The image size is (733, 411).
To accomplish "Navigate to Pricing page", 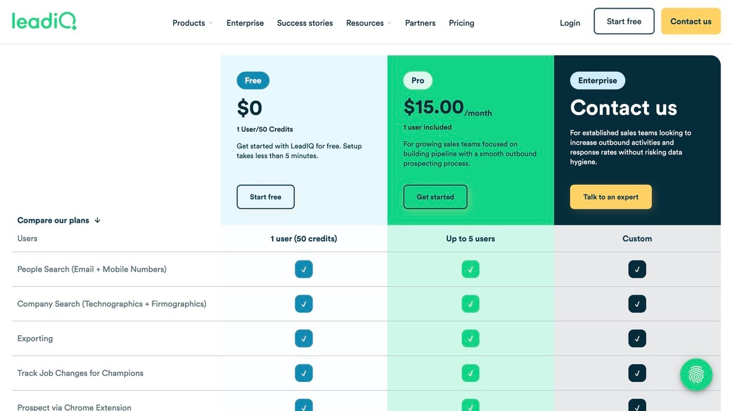I will (461, 23).
